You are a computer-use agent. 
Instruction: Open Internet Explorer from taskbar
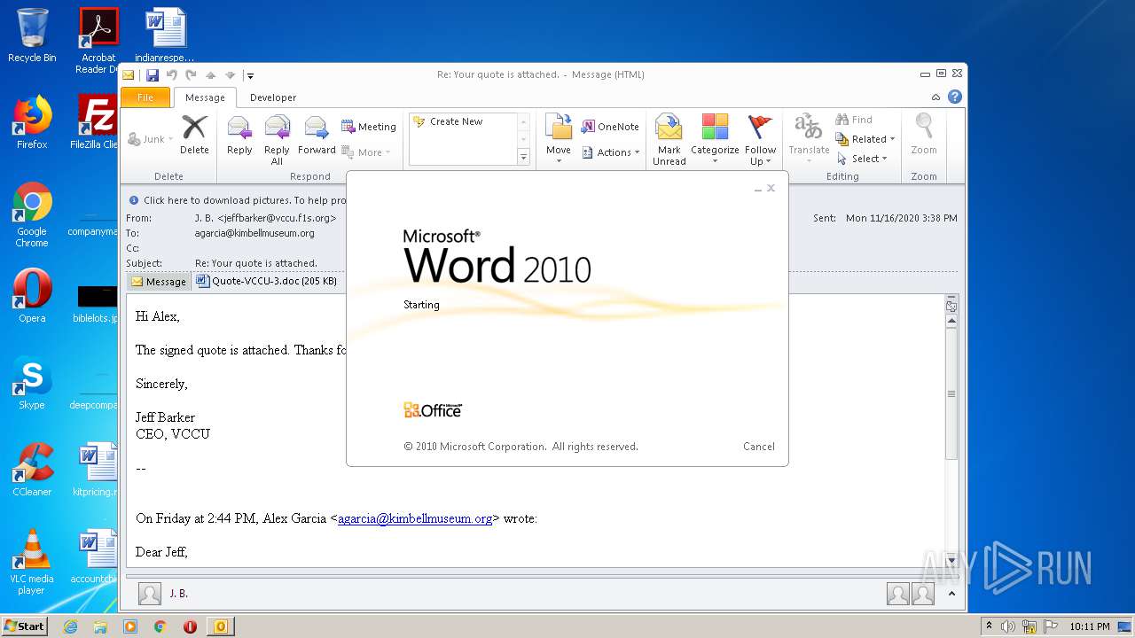[70, 626]
